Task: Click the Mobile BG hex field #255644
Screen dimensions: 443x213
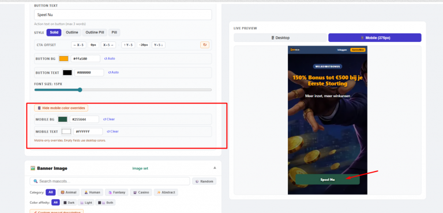Action: [84, 119]
